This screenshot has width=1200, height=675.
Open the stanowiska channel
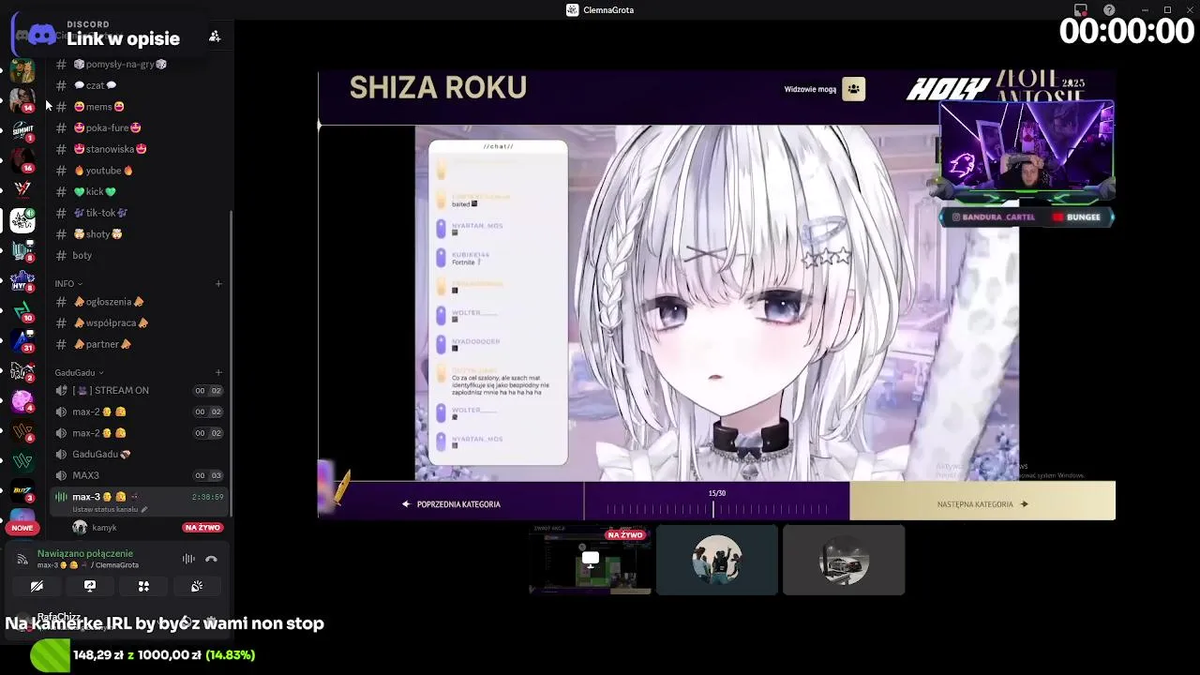[138, 149]
